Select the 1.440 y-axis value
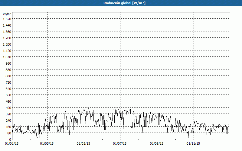The height and width of the screenshot is (151, 242). (x=7, y=25)
